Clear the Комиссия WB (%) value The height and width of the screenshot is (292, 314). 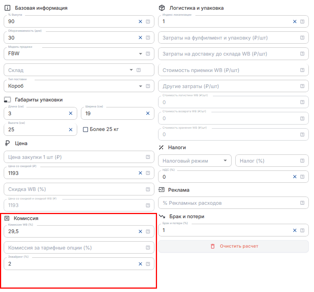pyautogui.click(x=140, y=232)
